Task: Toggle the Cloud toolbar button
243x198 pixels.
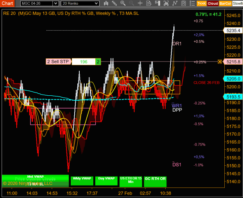Action: tap(213, 4)
